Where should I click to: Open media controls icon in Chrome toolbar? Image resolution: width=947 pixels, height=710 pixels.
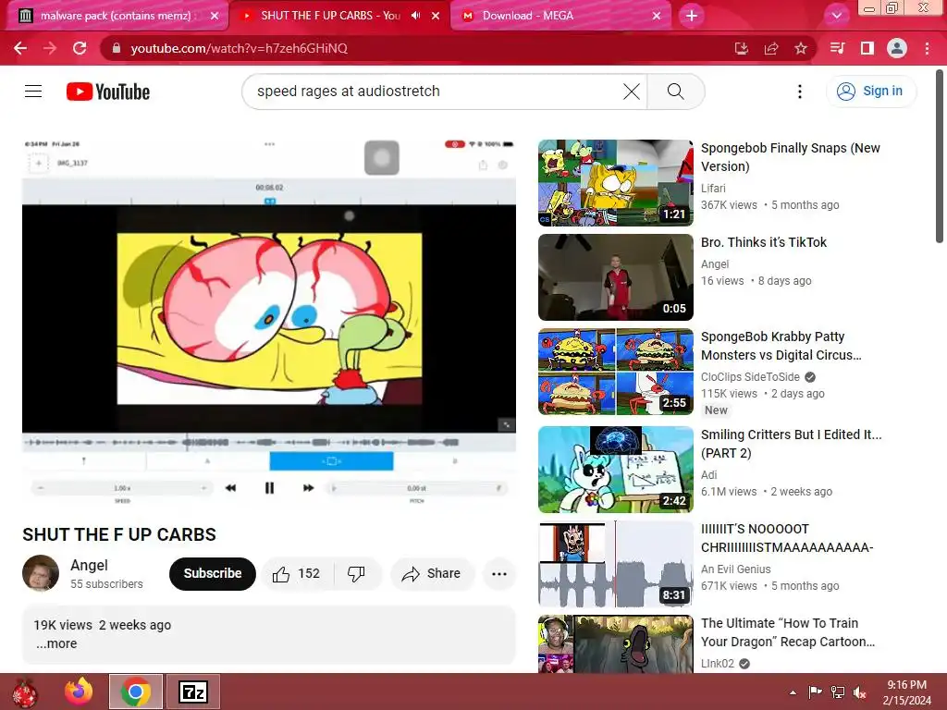pos(837,48)
